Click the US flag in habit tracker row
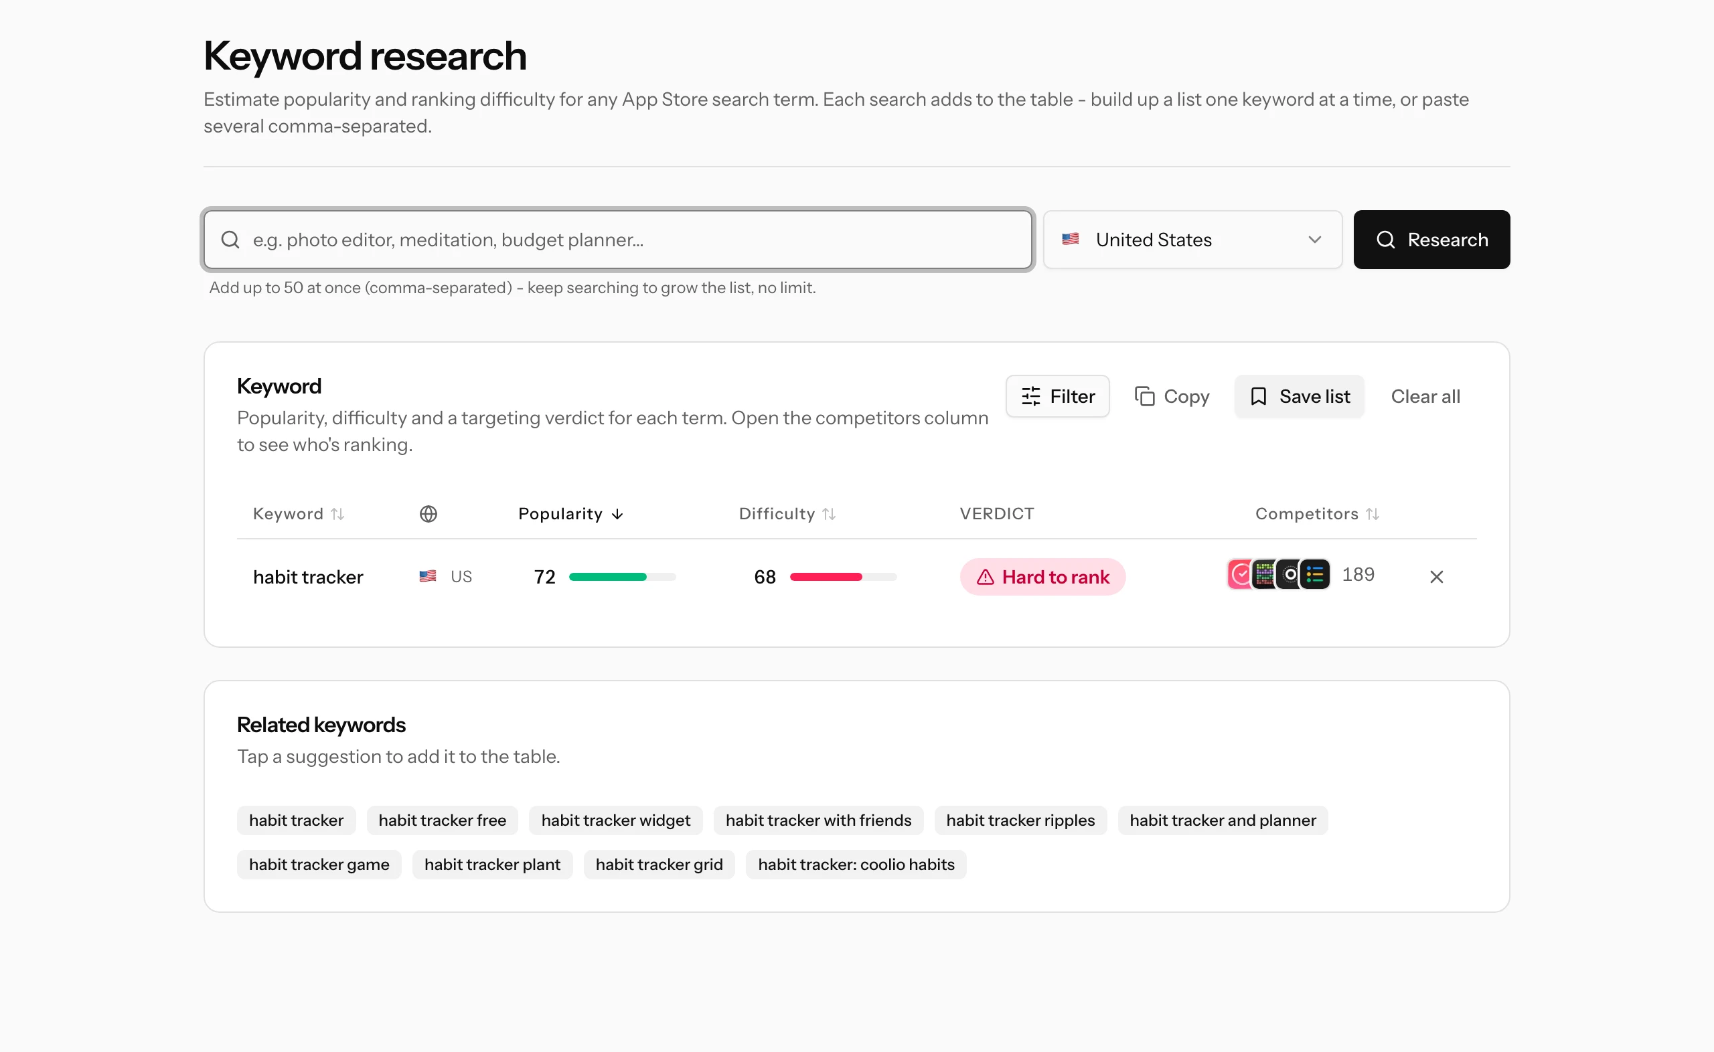Image resolution: width=1714 pixels, height=1052 pixels. 427,576
